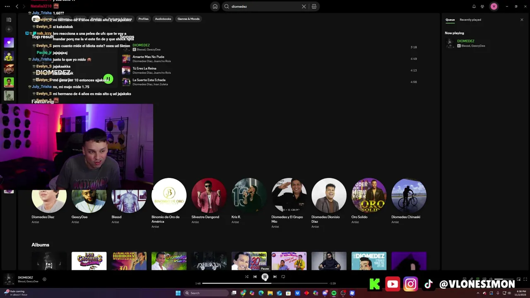Open the Spotify three-dot menu
Viewport: 530px width, 298px height.
point(7,6)
